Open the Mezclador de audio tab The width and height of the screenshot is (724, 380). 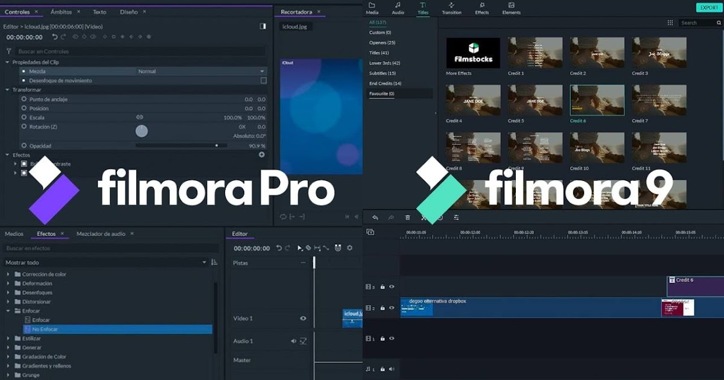pos(101,233)
